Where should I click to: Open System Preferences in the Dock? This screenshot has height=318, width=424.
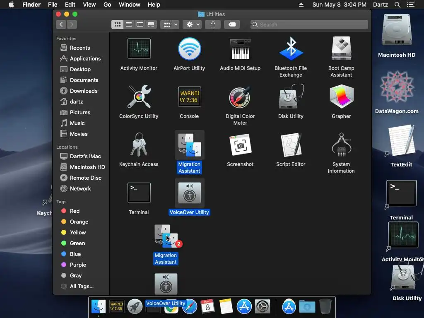click(x=262, y=306)
